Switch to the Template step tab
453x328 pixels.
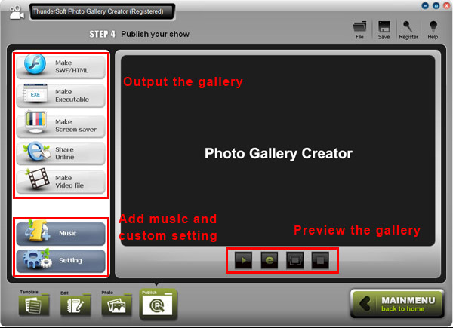click(34, 303)
